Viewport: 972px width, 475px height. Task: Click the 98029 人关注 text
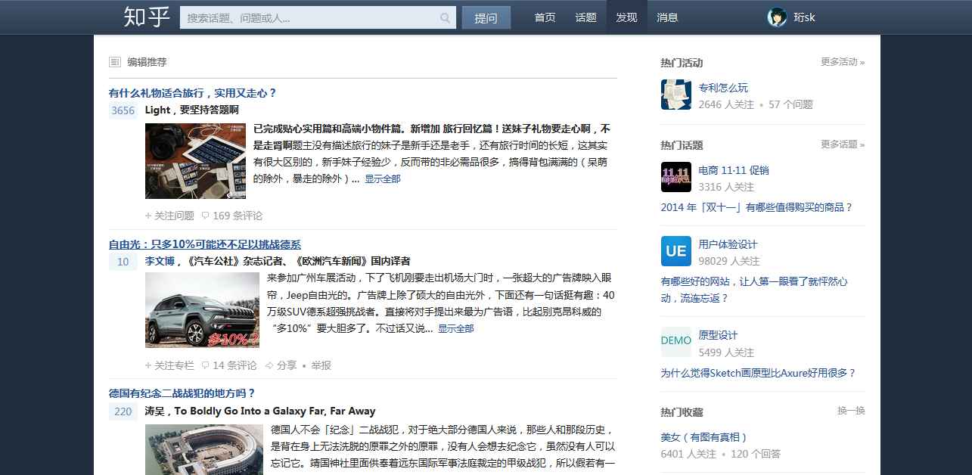point(729,261)
